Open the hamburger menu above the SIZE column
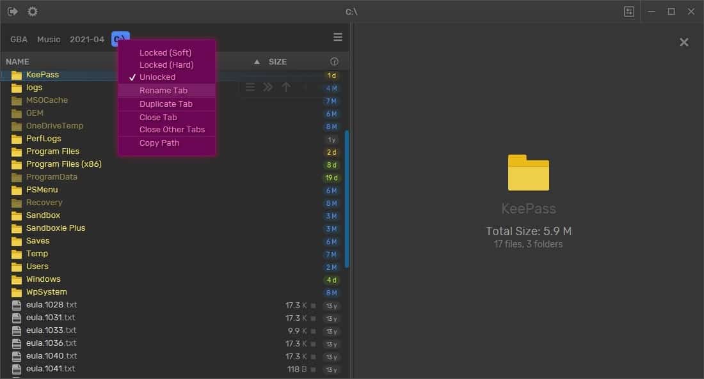 (338, 37)
